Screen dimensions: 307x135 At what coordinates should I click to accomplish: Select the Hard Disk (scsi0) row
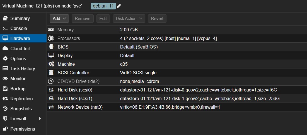point(167,90)
